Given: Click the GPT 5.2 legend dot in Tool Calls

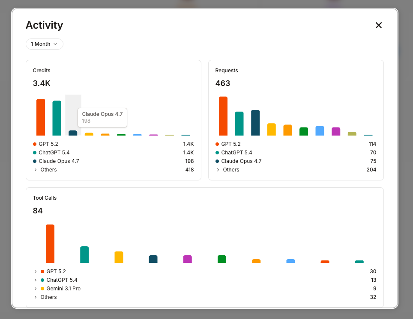Looking at the screenshot, I should click(x=42, y=272).
